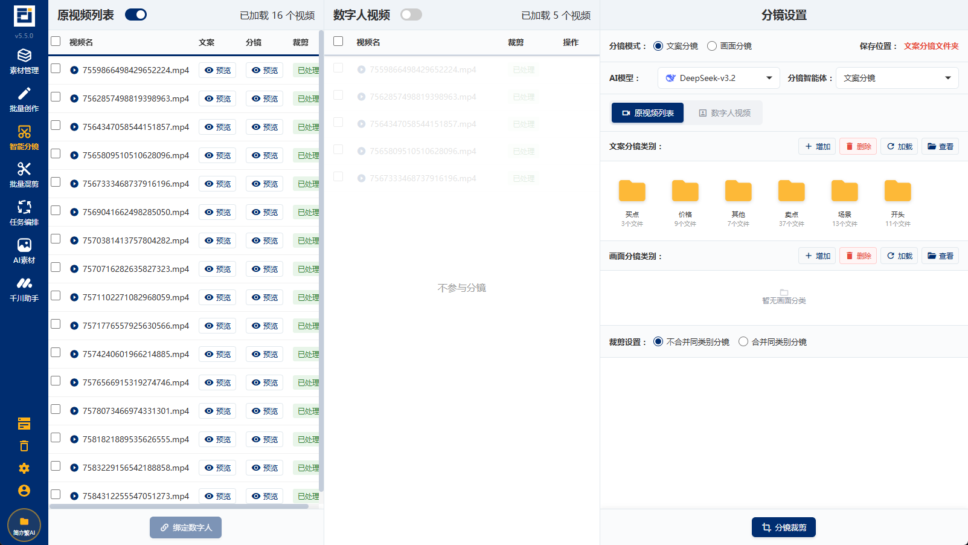This screenshot has width=968, height=545.
Task: Select the AI素材 sidebar tool
Action: pos(24,248)
